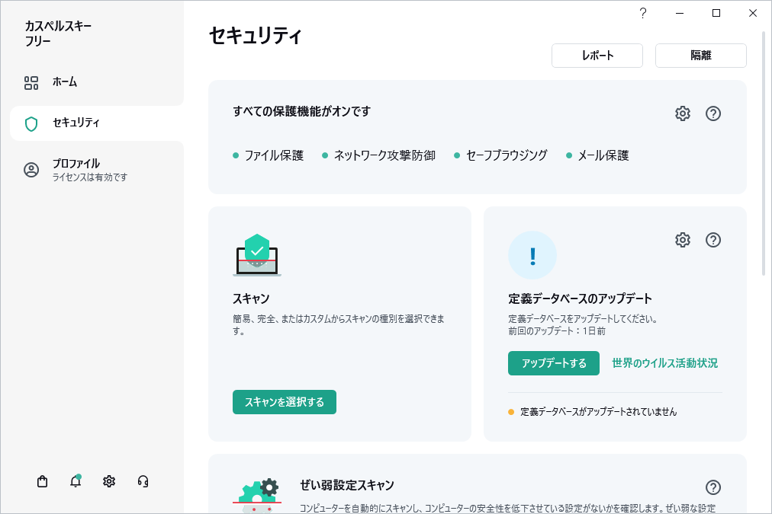The width and height of the screenshot is (772, 514).
Task: Click the shopping bag store icon
Action: coord(43,481)
